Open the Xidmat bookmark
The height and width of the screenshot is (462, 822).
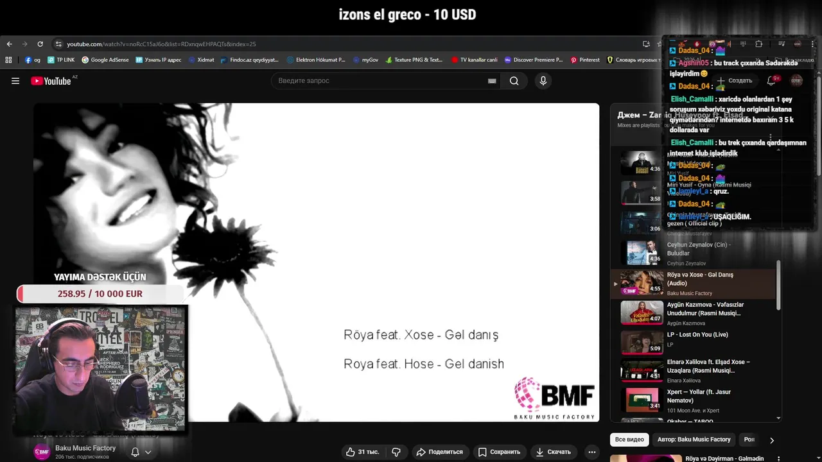tap(201, 60)
